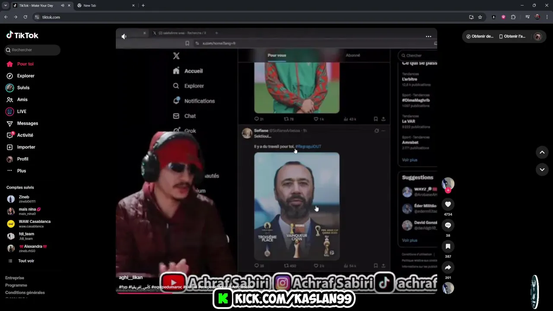Image resolution: width=553 pixels, height=311 pixels.
Task: Switch to the New Tab tab
Action: 106,6
